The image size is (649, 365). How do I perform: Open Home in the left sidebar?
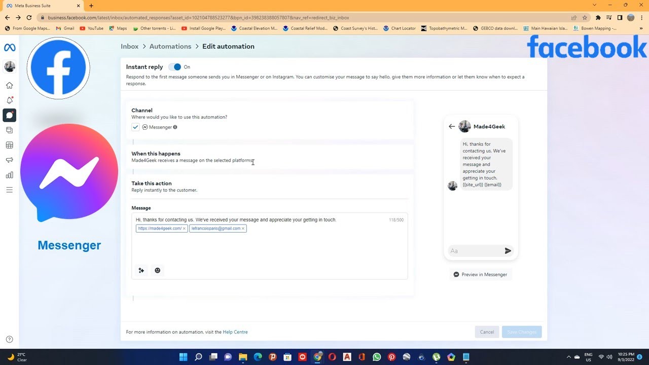(9, 85)
